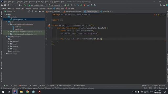Click the red Stop app icon

pyautogui.click(x=85, y=5)
